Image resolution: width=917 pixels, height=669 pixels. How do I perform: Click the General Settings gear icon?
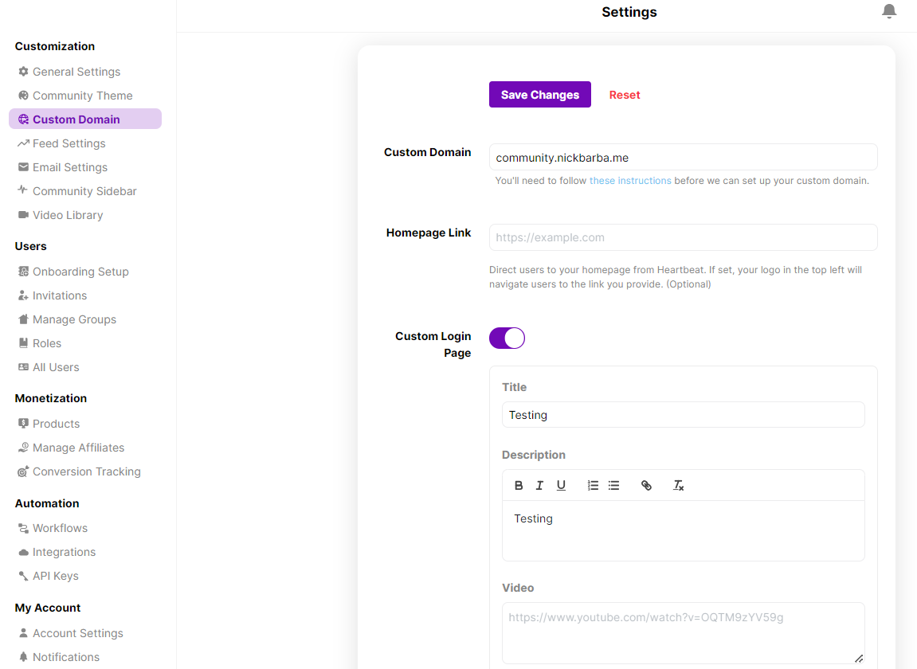point(23,72)
